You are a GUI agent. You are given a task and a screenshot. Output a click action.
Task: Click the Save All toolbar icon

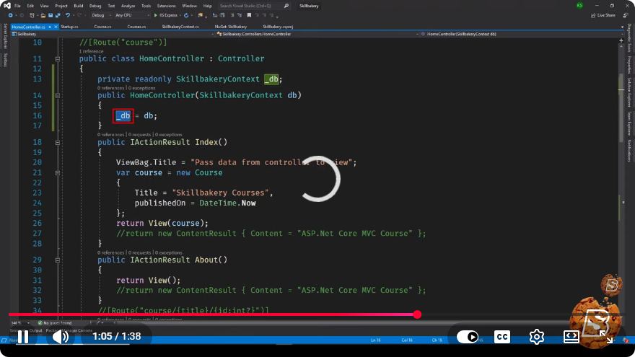tap(58, 15)
